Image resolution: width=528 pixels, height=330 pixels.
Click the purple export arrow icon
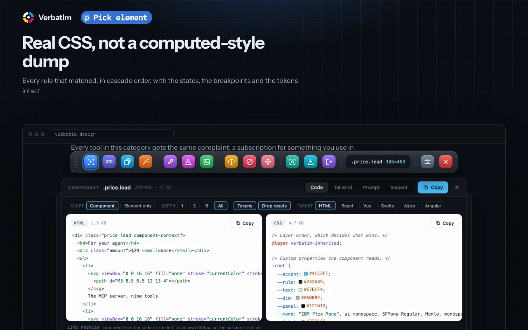point(329,162)
